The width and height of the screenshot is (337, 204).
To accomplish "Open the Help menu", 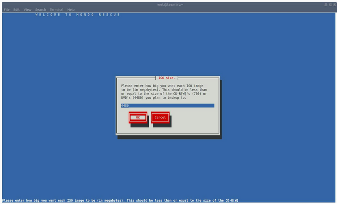I will coord(71,9).
